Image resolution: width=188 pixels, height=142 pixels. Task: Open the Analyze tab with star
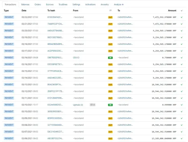119,5
